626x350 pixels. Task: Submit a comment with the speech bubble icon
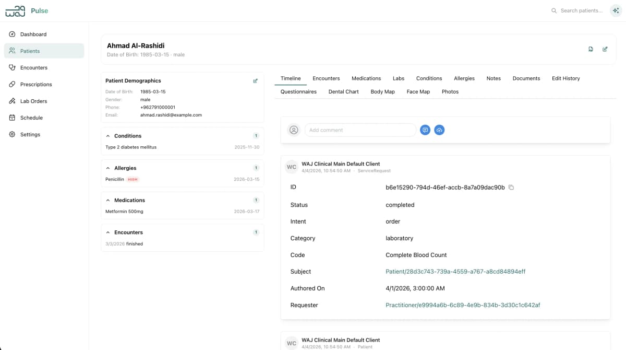tap(425, 130)
